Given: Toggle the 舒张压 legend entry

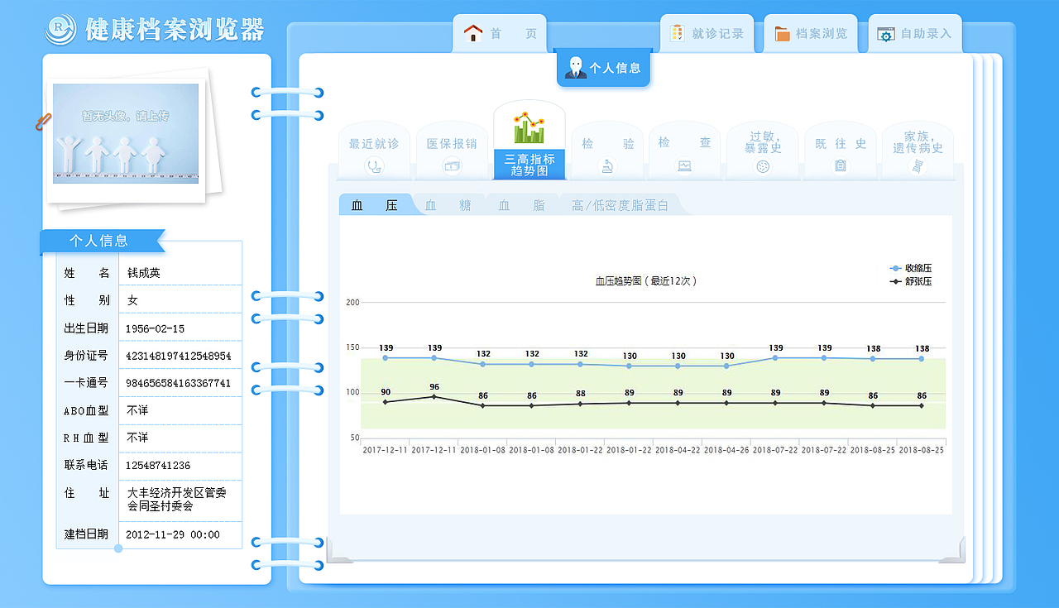Looking at the screenshot, I should 910,281.
